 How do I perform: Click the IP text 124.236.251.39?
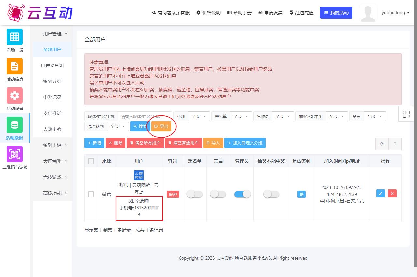pos(342,194)
